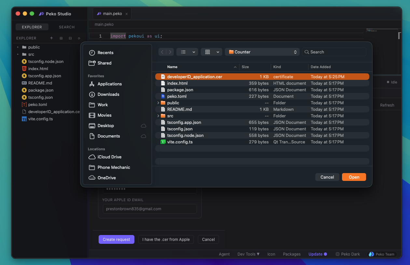Click the Peko Team badge button

(382, 254)
